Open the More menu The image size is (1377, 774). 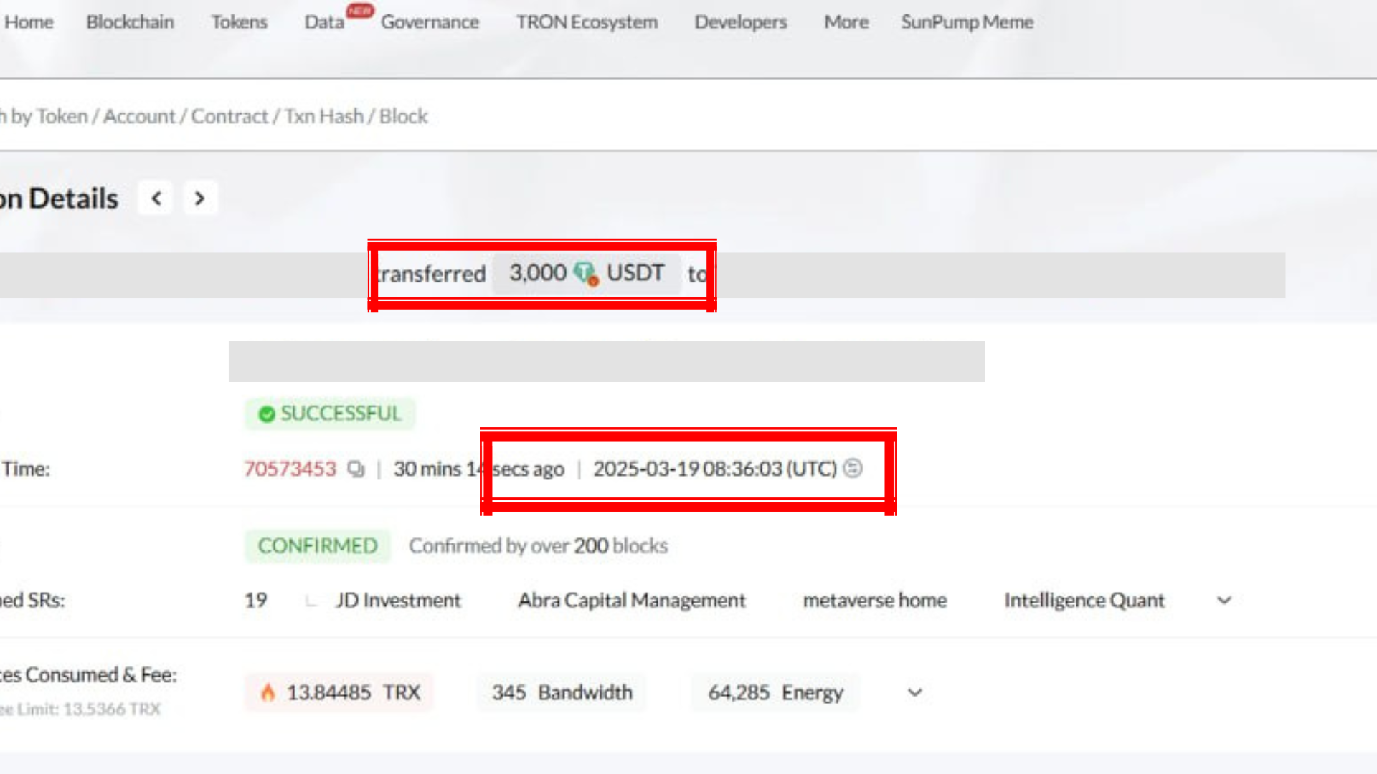click(x=846, y=22)
